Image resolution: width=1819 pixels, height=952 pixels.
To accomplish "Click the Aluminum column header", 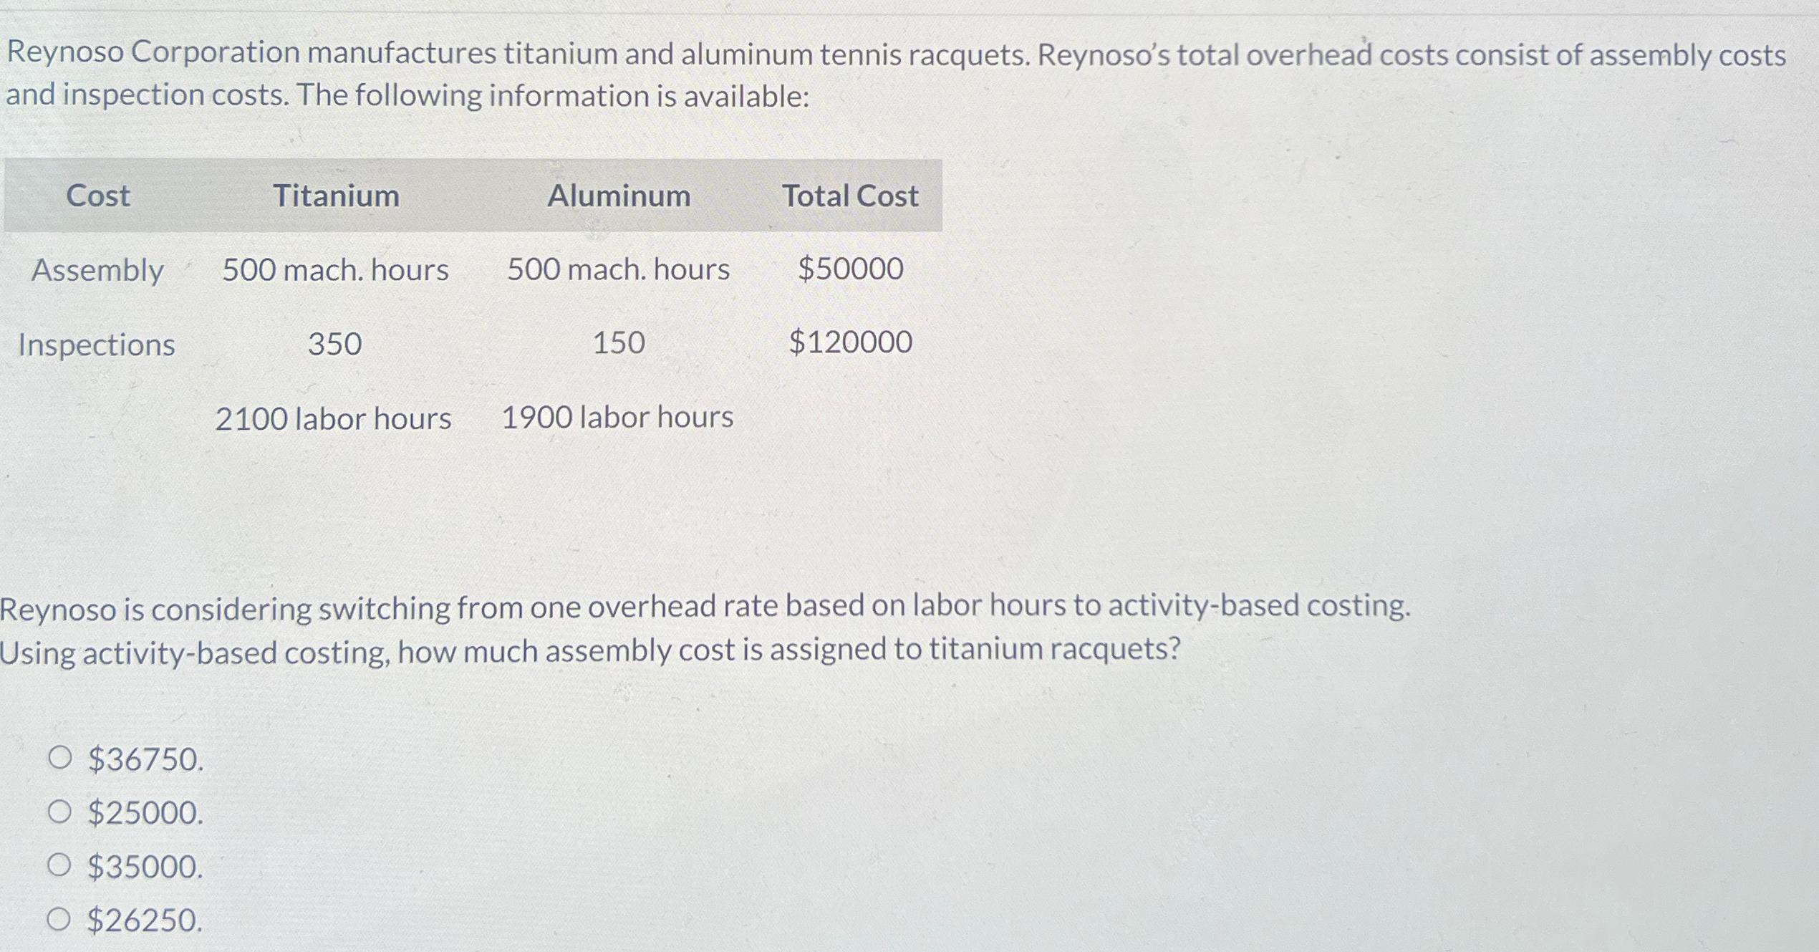I will click(x=619, y=194).
